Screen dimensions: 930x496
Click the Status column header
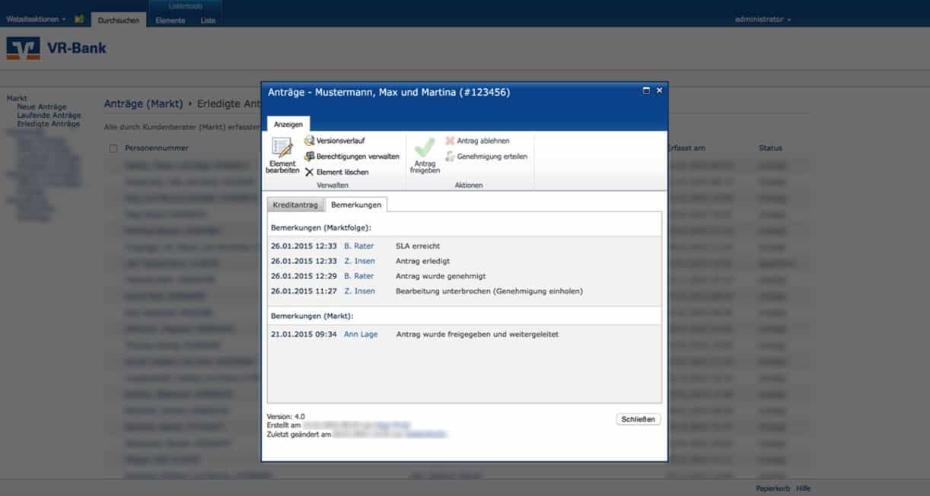770,148
